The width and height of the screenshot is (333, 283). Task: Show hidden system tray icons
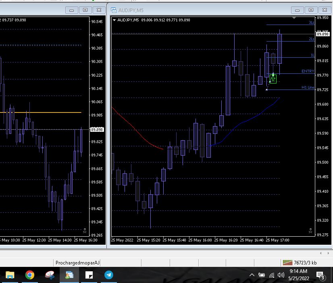pos(252,275)
